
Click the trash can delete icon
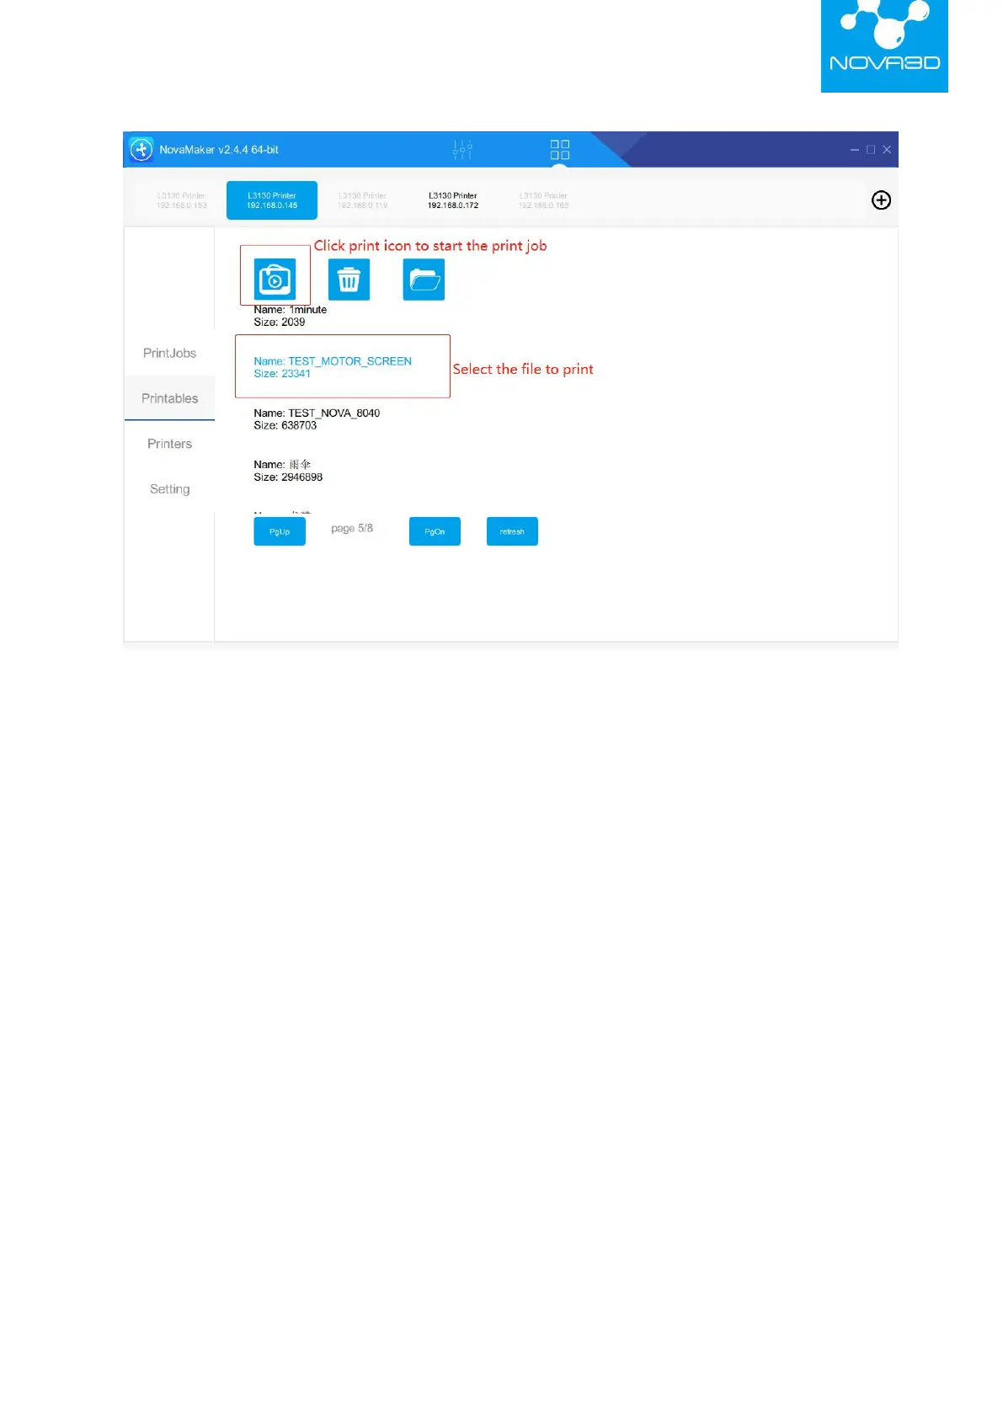(x=349, y=280)
